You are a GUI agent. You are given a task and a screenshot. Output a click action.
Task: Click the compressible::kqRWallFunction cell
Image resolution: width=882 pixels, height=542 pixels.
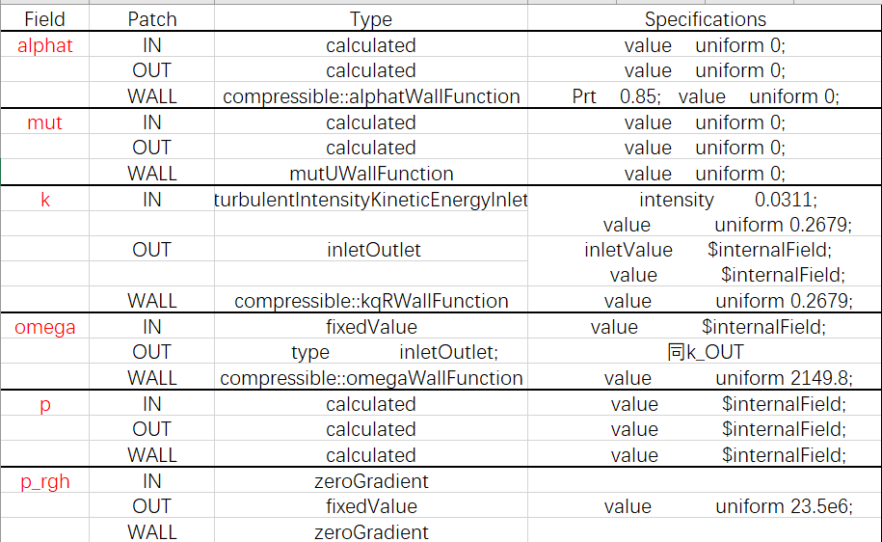pos(371,301)
